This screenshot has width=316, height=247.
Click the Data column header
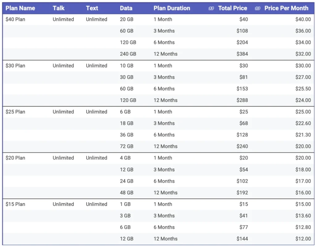pyautogui.click(x=126, y=8)
